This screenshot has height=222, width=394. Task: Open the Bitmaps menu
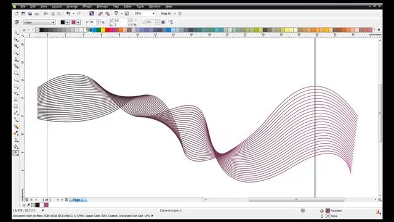pyautogui.click(x=102, y=6)
